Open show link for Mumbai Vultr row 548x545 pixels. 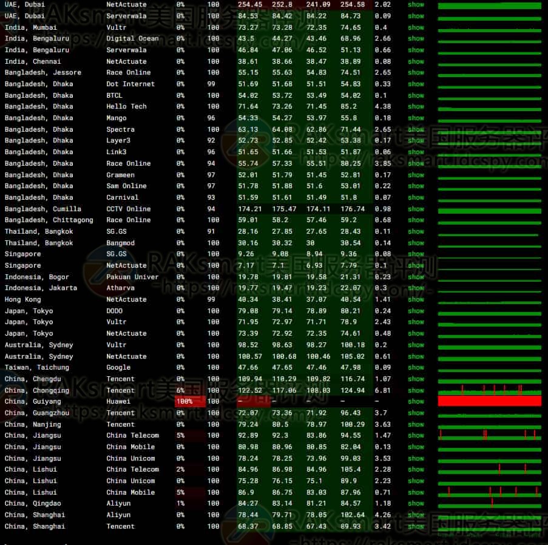coord(416,27)
